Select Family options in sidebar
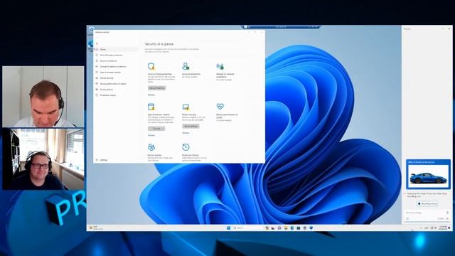The width and height of the screenshot is (455, 256). click(117, 90)
